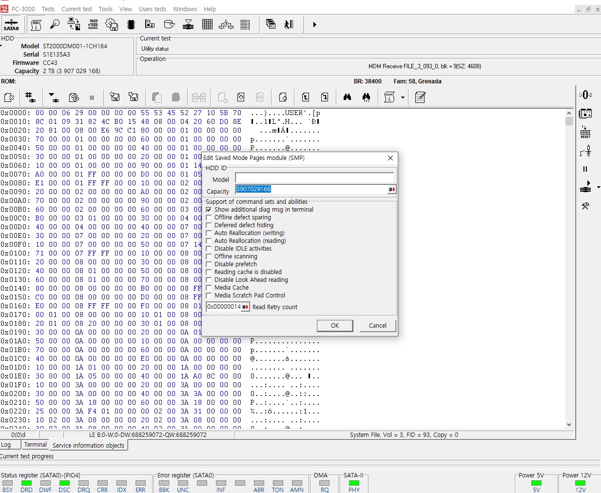Click the 9600/57600 baud rate icon
This screenshot has width=601, height=493.
[x=93, y=24]
